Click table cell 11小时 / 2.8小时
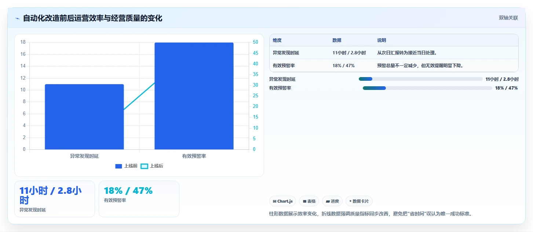Image resolution: width=533 pixels, height=232 pixels. click(349, 53)
